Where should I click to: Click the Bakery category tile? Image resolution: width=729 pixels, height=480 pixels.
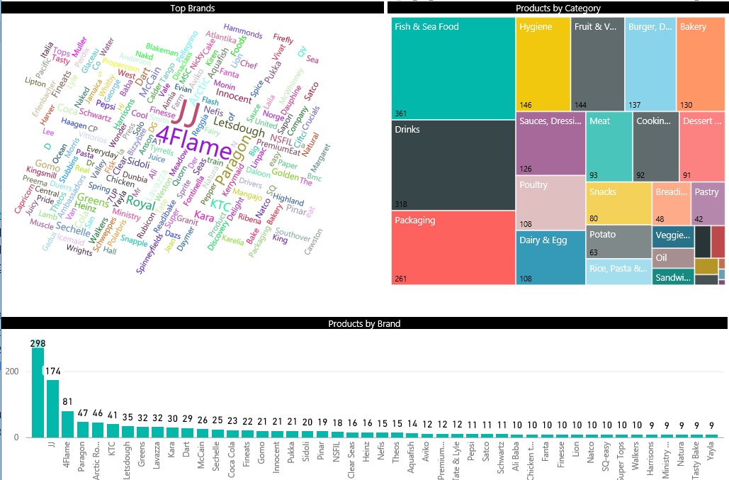[x=701, y=65]
